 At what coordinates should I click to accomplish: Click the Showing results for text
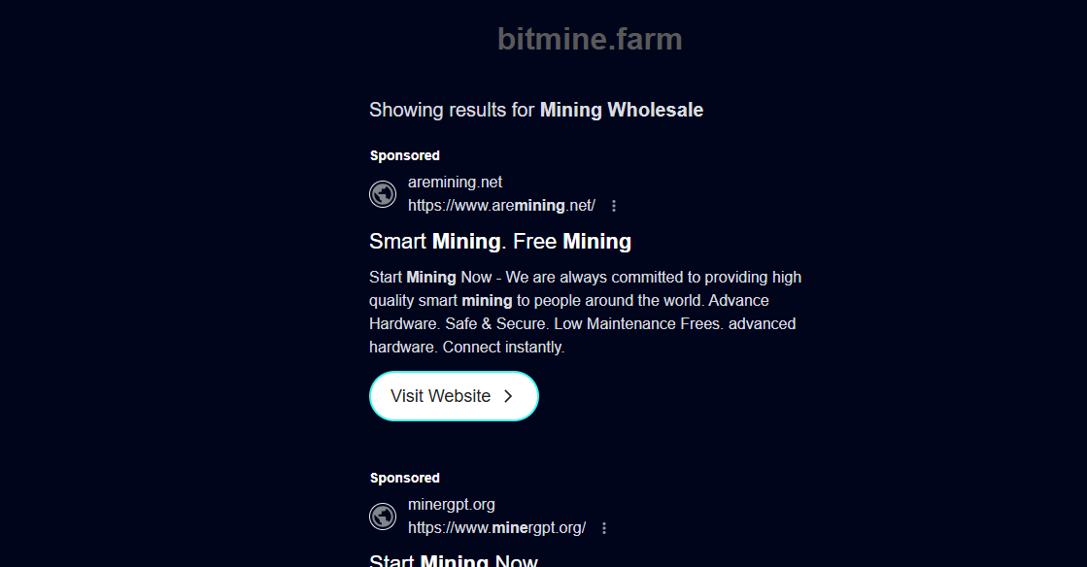[452, 110]
